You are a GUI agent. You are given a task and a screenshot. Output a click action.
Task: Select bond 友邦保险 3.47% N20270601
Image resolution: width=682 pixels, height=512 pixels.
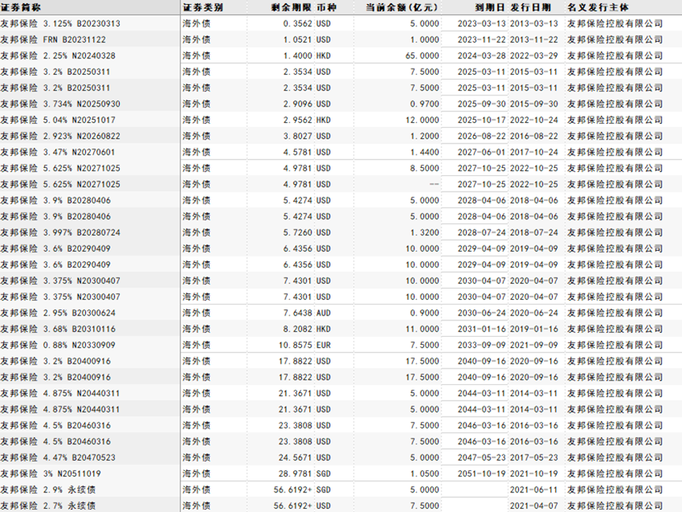click(58, 152)
